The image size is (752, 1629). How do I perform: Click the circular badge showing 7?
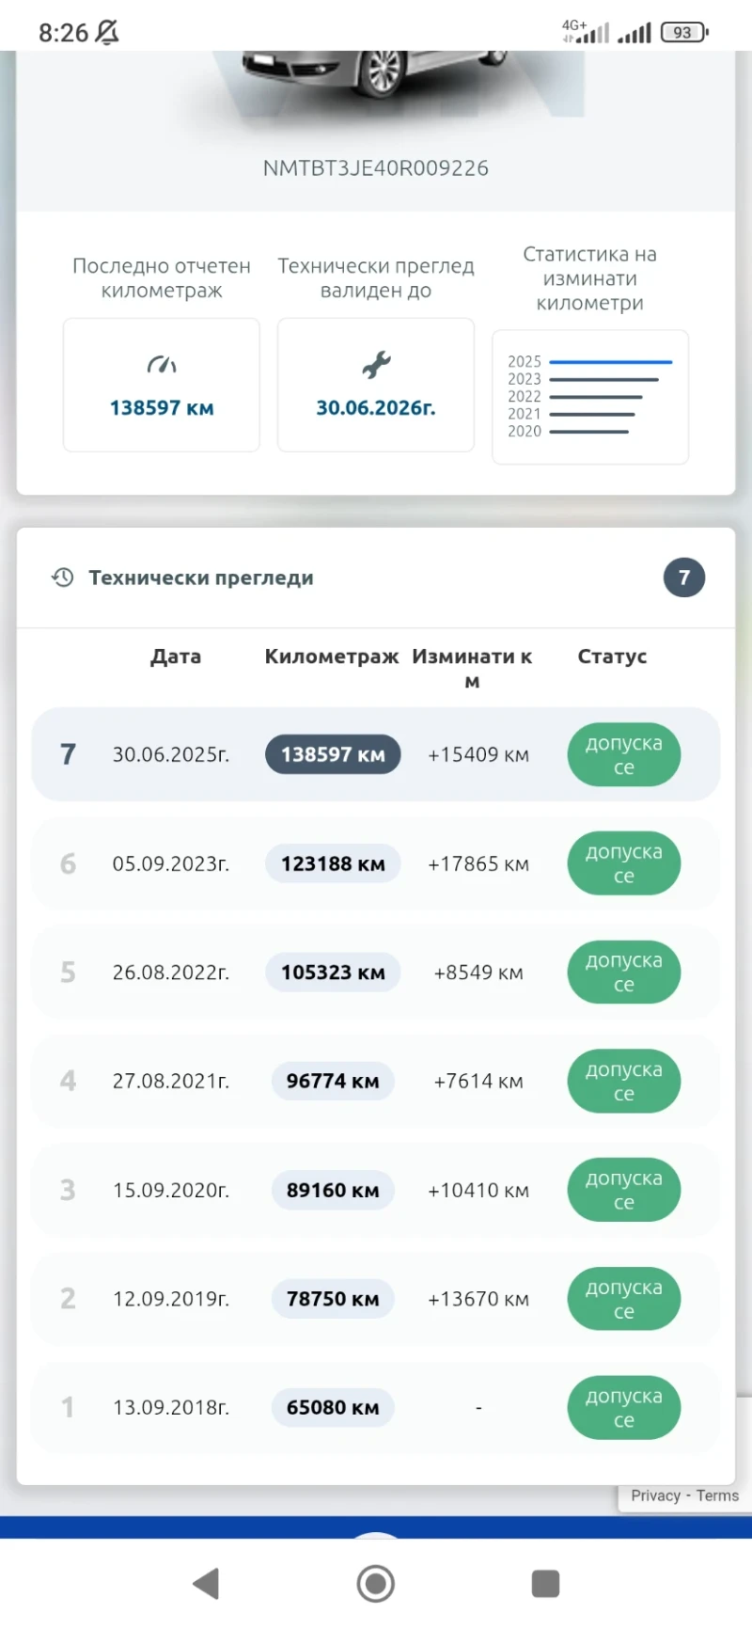point(683,577)
